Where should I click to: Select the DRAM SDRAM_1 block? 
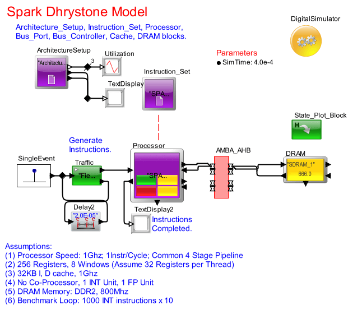coord(304,169)
